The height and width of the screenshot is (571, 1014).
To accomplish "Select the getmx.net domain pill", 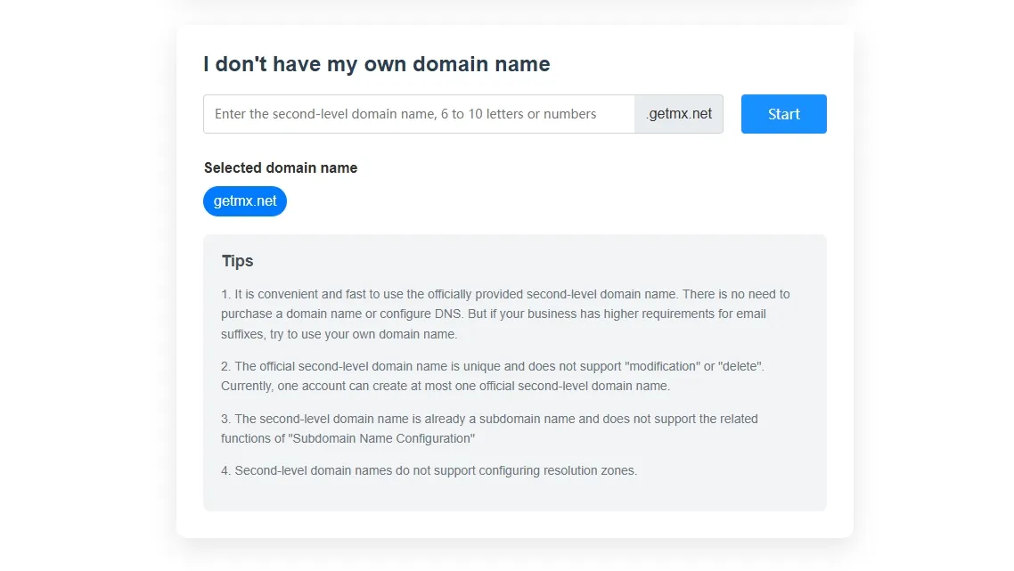I will (x=245, y=201).
